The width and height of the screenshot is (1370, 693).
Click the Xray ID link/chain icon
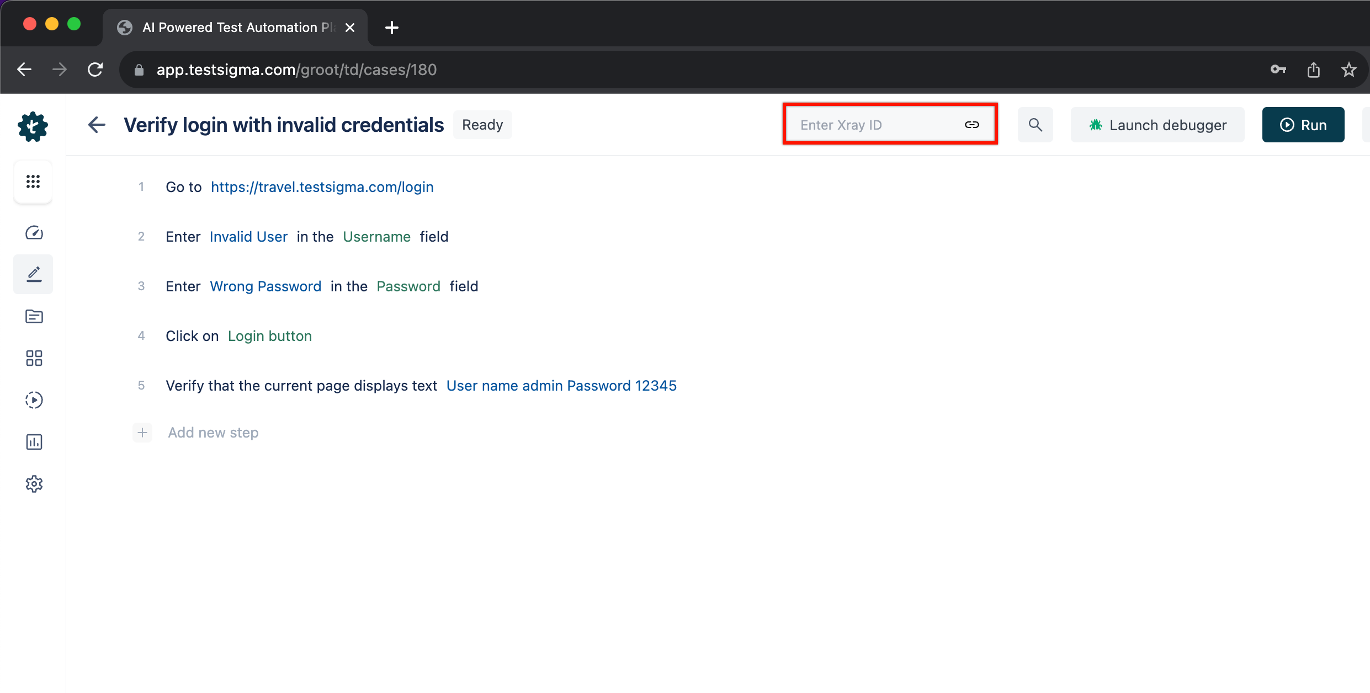pos(972,124)
